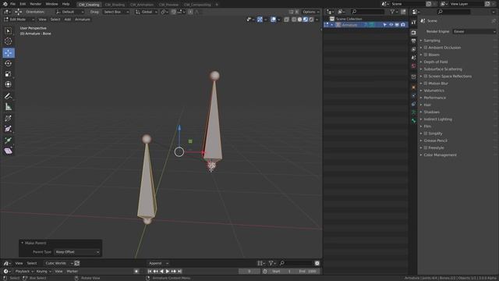The width and height of the screenshot is (499, 281).
Task: Open the File menu
Action: [x=12, y=4]
